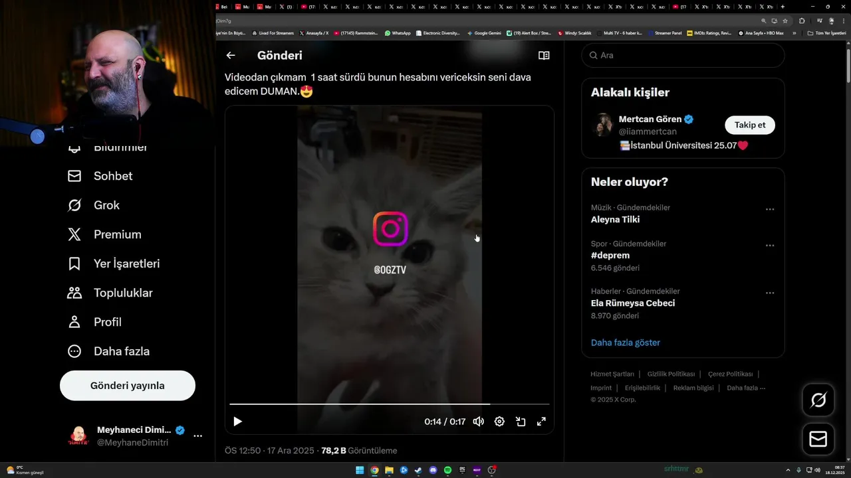Open IMDb Ratings bookmark
The image size is (851, 478).
tap(709, 33)
